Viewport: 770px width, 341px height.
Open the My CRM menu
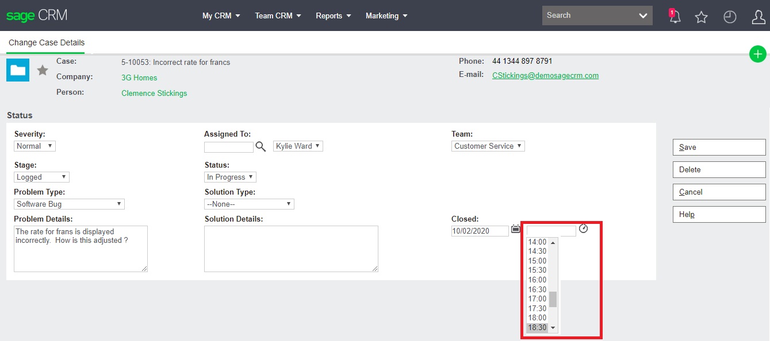221,15
